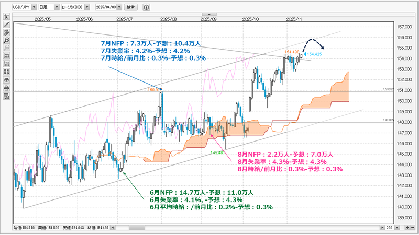Click the minus zoom button at bottom right
Screen dimensions: 419x235
(x=412, y=228)
